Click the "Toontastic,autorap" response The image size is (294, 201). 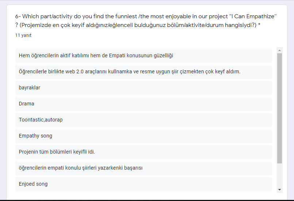tap(41, 120)
